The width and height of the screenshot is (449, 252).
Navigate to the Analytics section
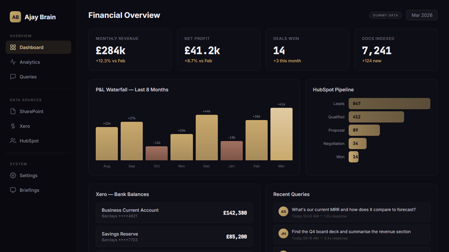pos(29,62)
